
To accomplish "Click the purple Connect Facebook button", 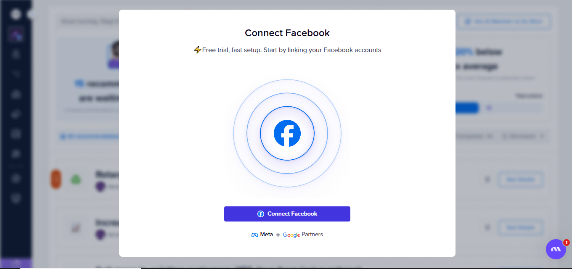I will [x=287, y=214].
